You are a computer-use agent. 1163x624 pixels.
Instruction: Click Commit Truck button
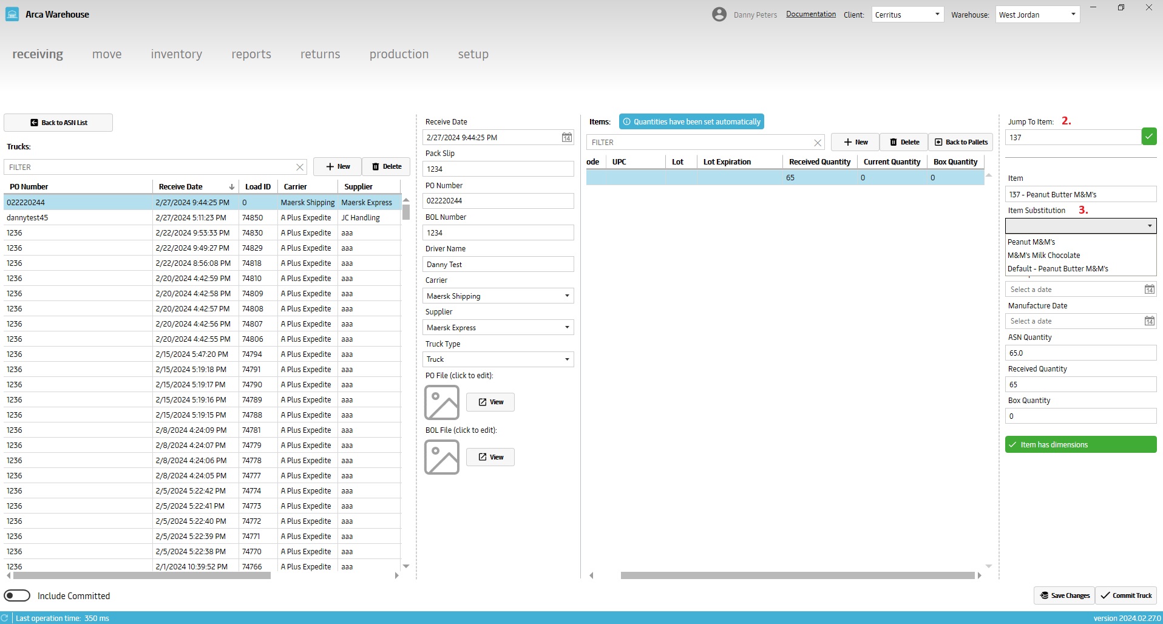pos(1126,595)
